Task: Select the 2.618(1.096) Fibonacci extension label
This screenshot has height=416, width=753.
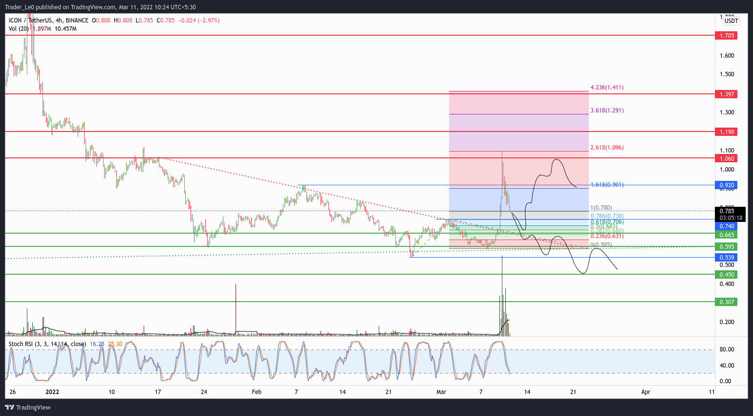Action: (607, 148)
